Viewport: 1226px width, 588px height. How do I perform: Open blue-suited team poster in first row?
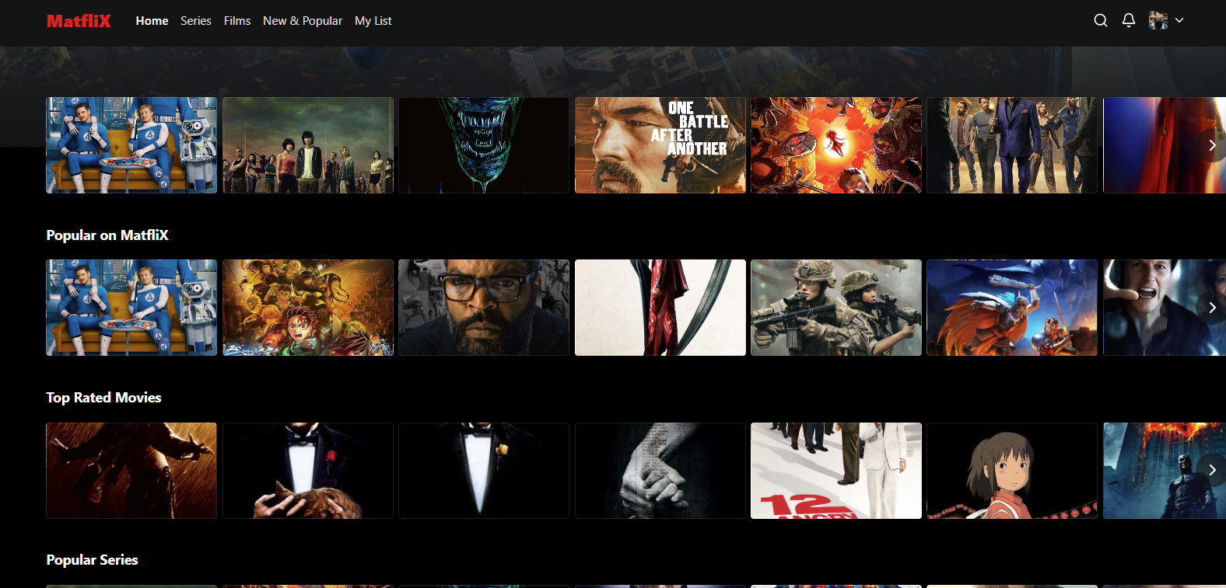tap(131, 145)
